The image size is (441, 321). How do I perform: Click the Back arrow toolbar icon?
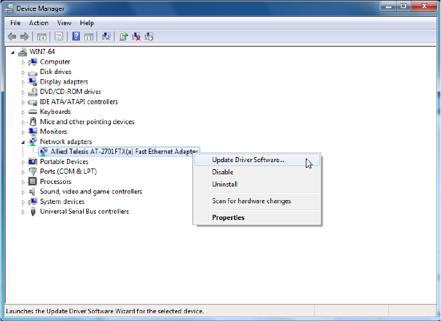tap(12, 37)
